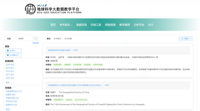Filter by keyword 中国地理学会 (131)

tap(14, 91)
